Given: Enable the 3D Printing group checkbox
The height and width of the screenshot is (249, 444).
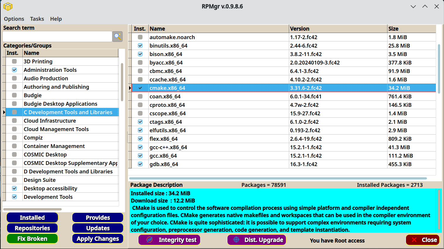Looking at the screenshot, I should 14,61.
